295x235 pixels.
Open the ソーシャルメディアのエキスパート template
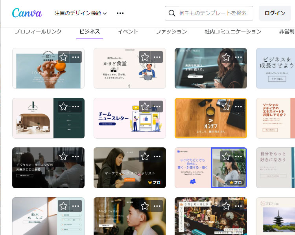point(275,118)
